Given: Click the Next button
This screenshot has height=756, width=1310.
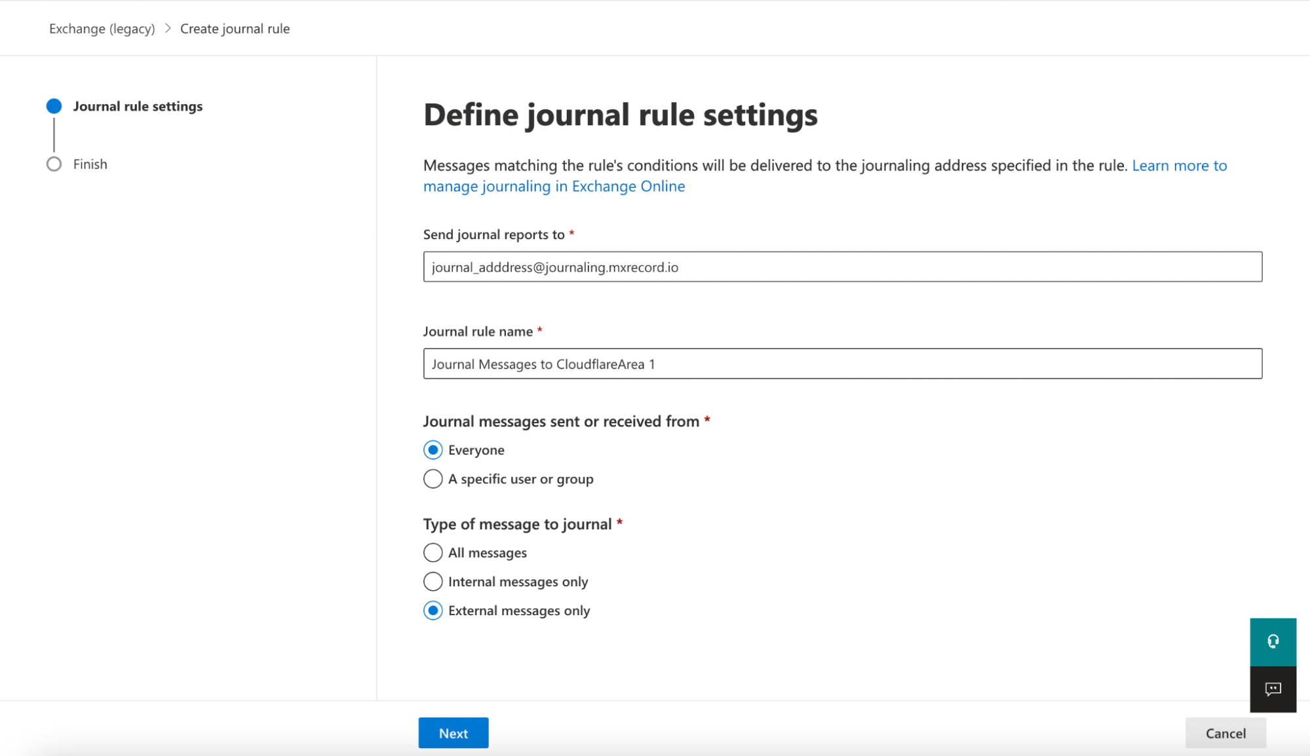Looking at the screenshot, I should pyautogui.click(x=453, y=732).
